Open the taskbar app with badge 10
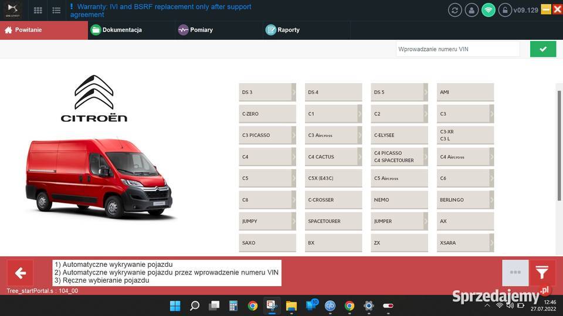Image resolution: width=563 pixels, height=316 pixels. pyautogui.click(x=311, y=305)
